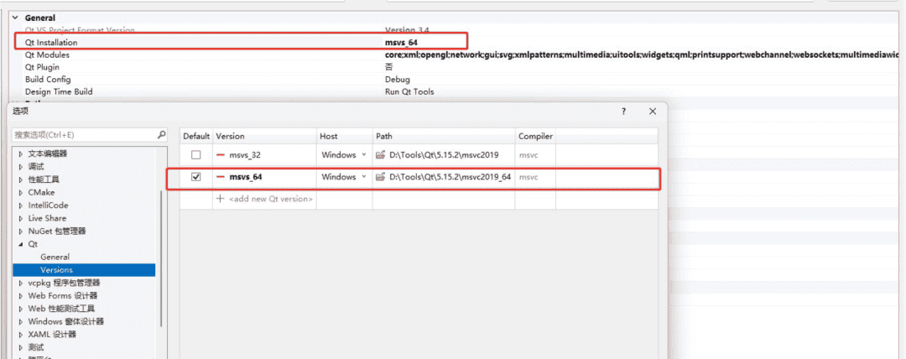
Task: Open Host dropdown for msvs_64 row
Action: click(x=363, y=177)
